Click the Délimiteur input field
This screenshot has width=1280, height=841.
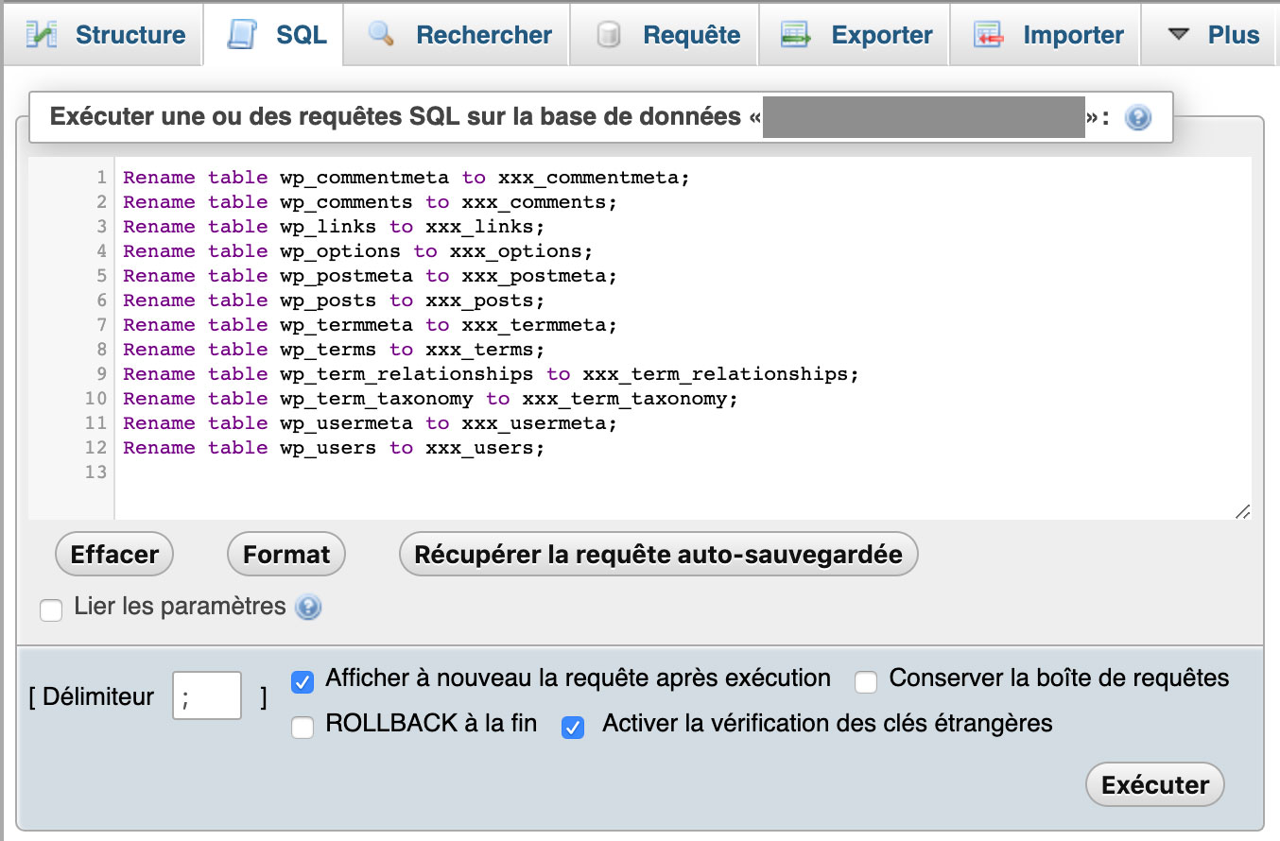point(207,695)
